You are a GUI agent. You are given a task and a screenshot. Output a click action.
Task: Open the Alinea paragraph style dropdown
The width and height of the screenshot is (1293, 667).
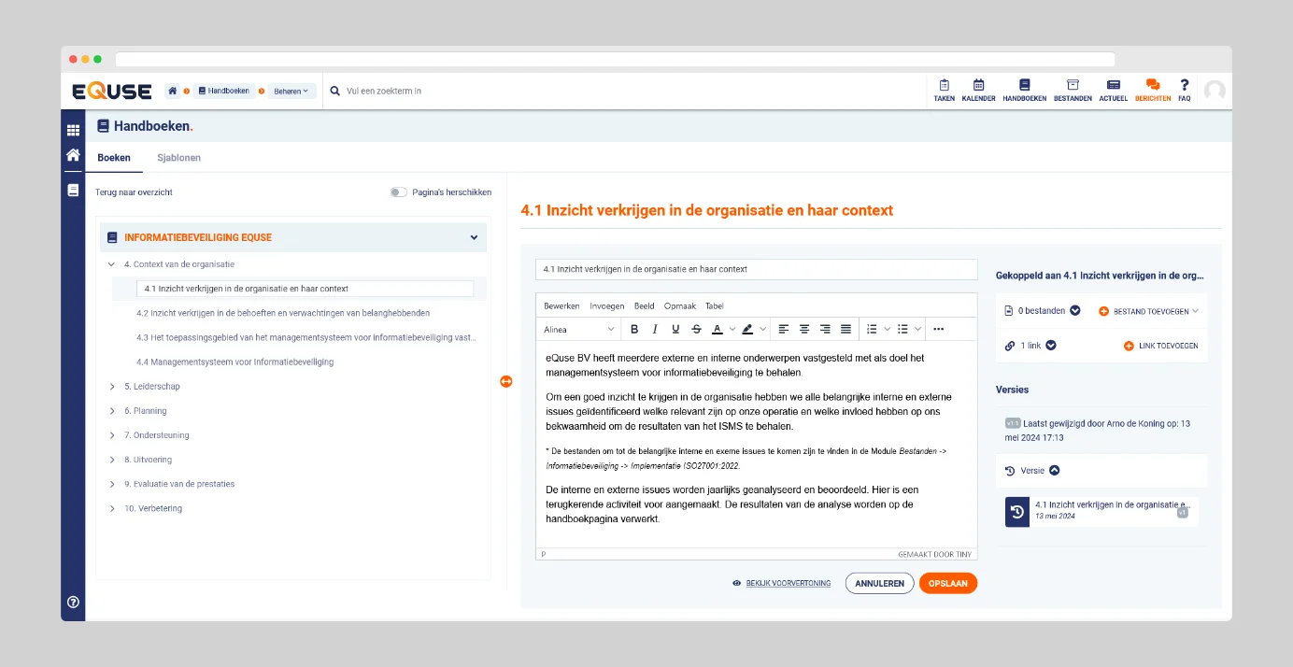tap(579, 329)
